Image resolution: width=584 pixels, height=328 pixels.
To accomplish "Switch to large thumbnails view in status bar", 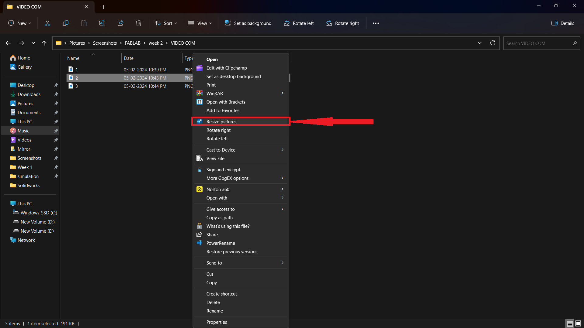I will point(578,323).
